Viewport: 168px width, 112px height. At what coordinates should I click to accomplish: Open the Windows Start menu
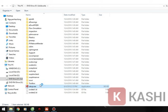click(3, 109)
